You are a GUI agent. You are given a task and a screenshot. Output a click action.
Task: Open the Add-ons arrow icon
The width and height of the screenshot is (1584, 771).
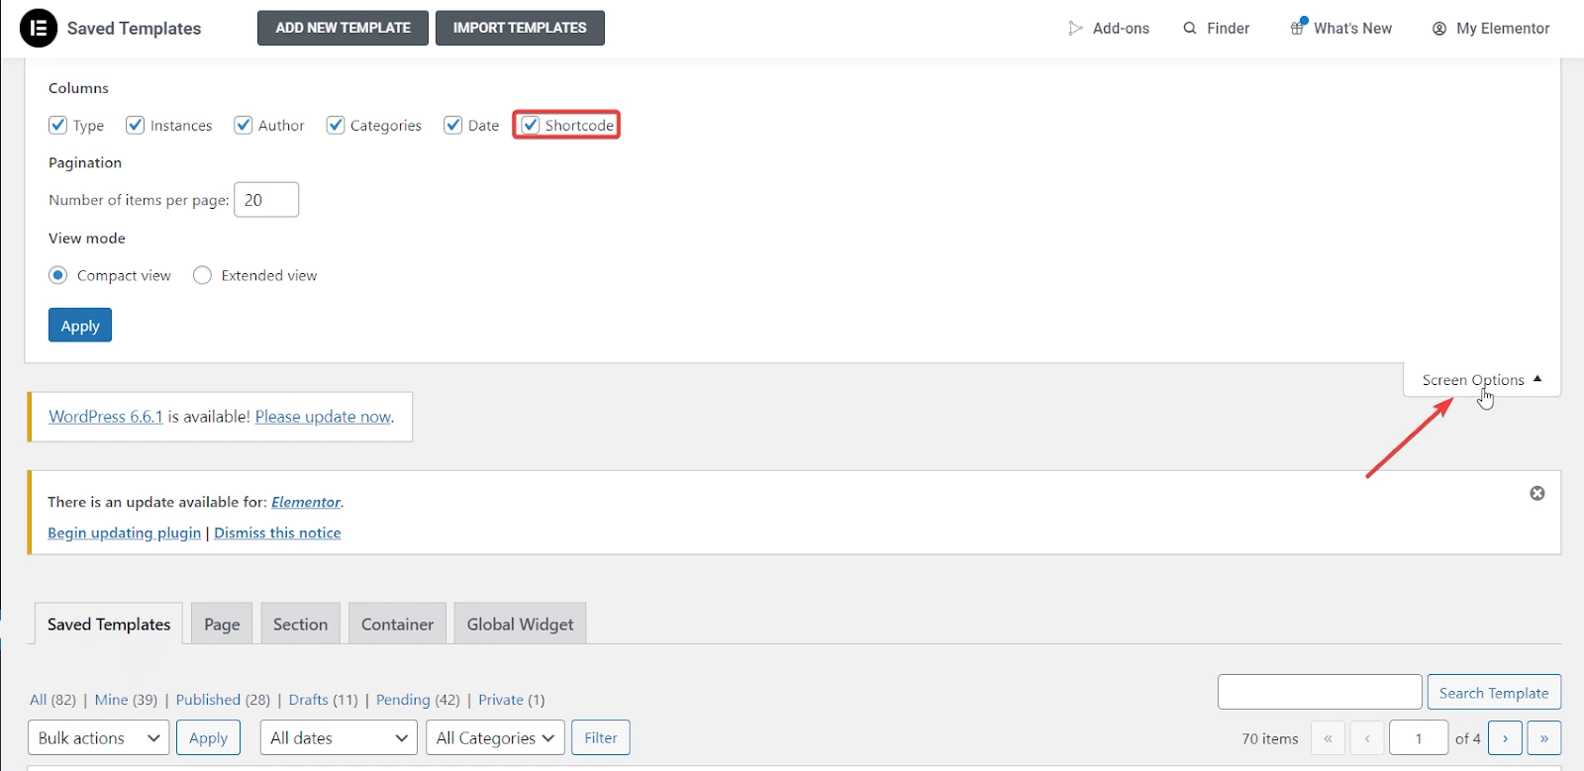click(1075, 28)
